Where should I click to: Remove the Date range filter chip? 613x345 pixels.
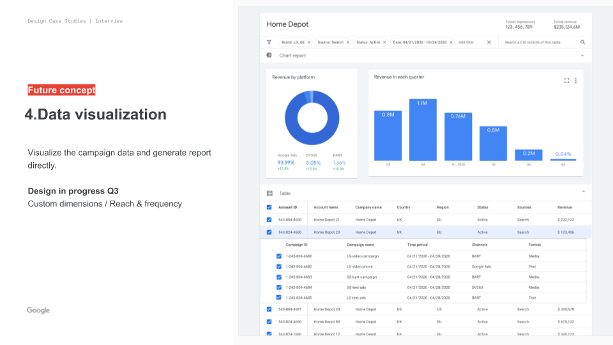(451, 42)
